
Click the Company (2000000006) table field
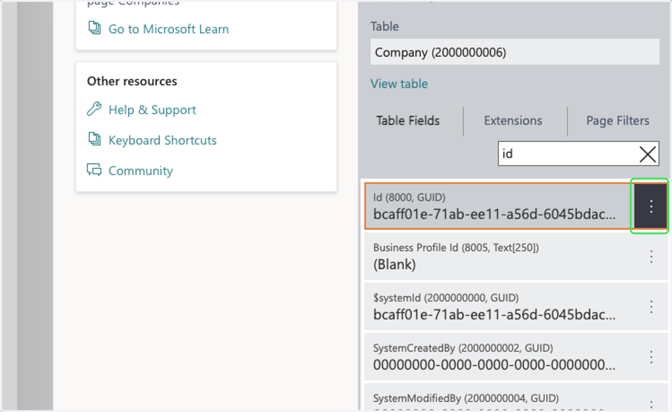tap(515, 53)
